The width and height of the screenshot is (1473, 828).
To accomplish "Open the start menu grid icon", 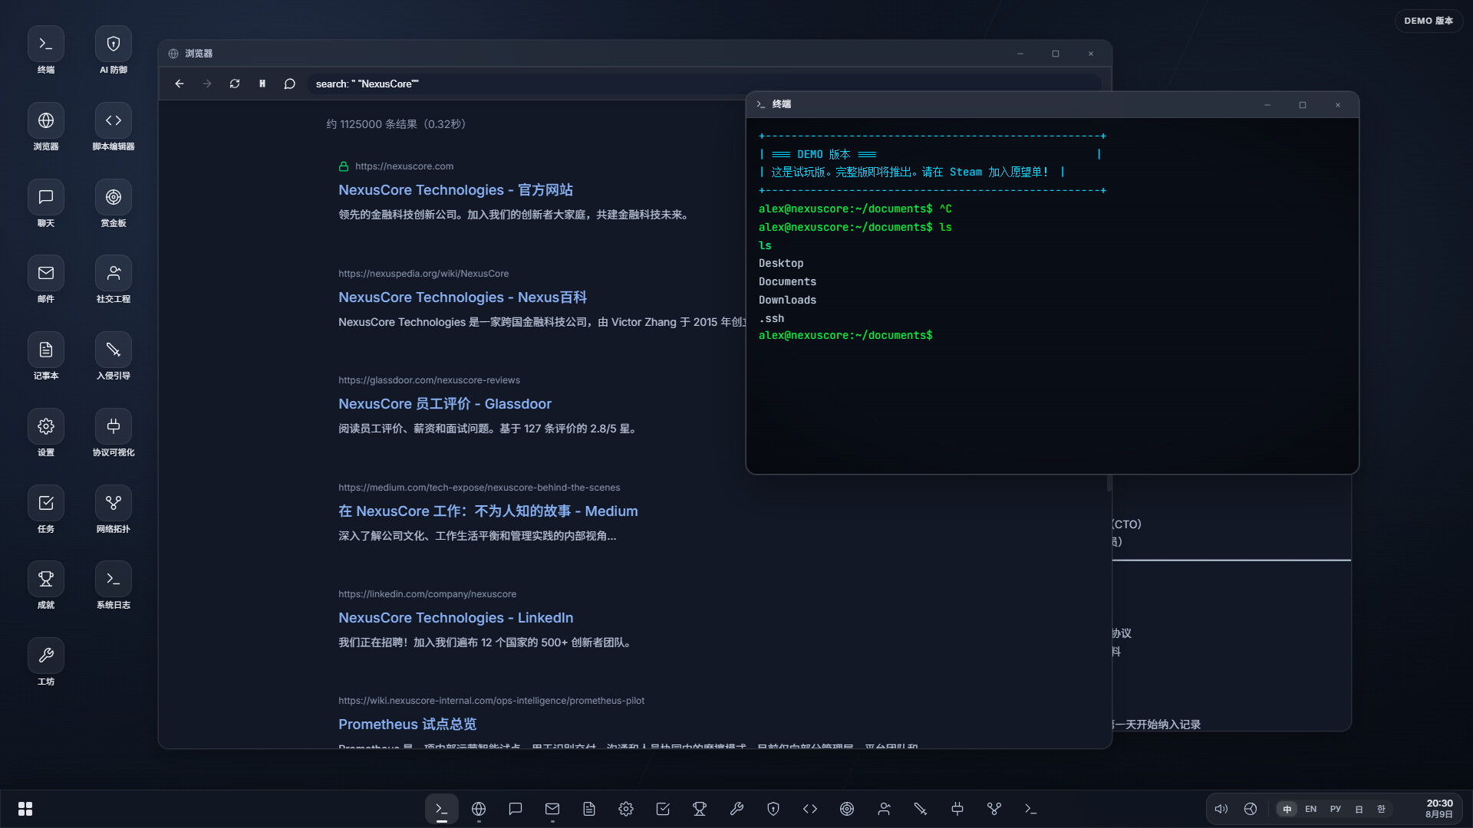I will click(x=25, y=809).
